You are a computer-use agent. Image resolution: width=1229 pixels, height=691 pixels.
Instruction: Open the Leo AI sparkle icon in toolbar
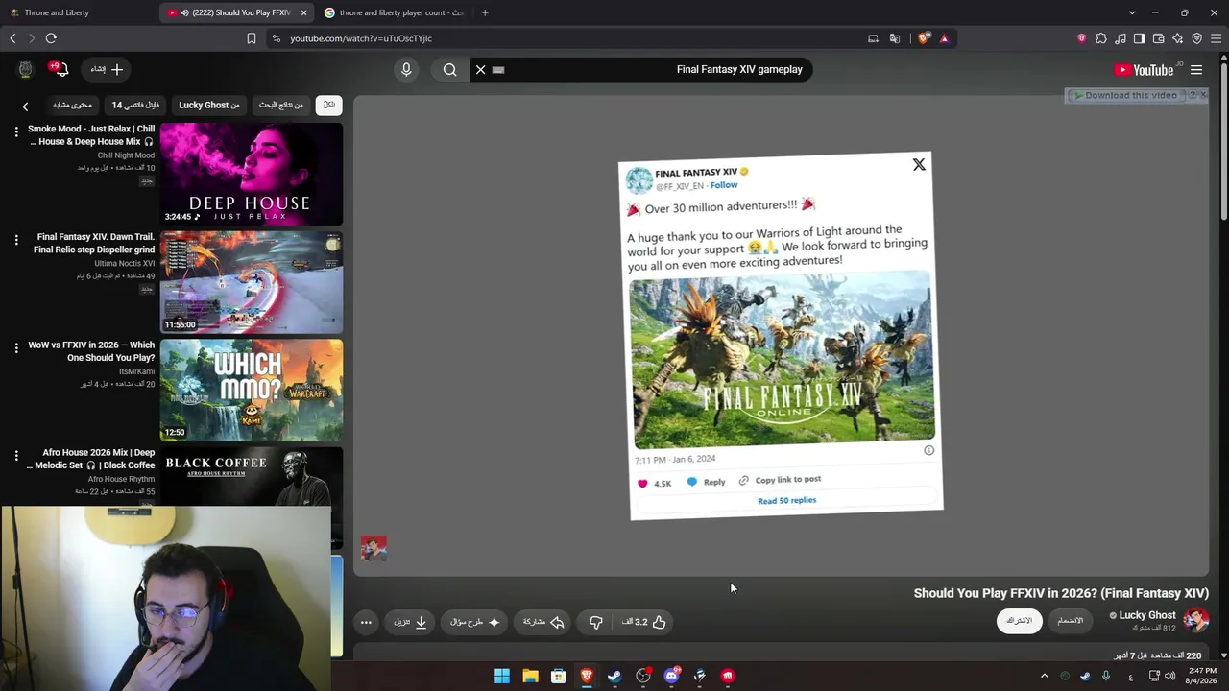(x=1178, y=38)
